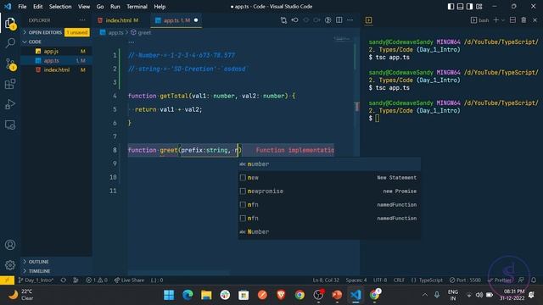Choose capitalized 'Number' suggestion
543x305 pixels.
coord(329,231)
